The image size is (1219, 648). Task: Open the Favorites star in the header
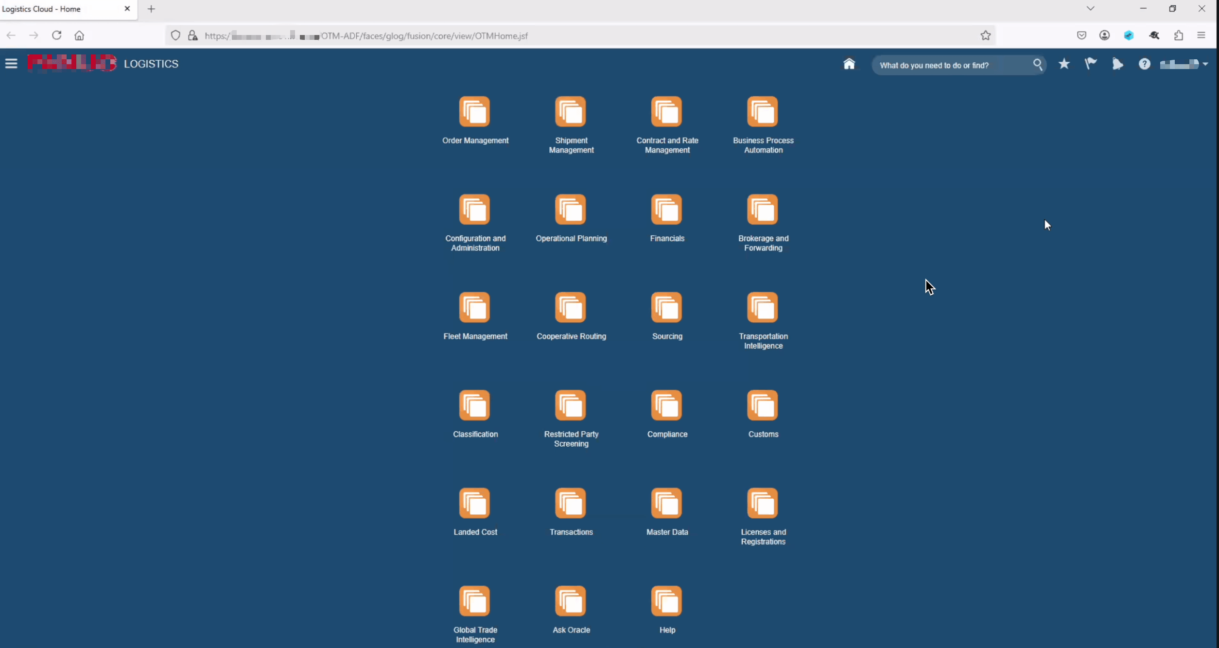[1064, 64]
